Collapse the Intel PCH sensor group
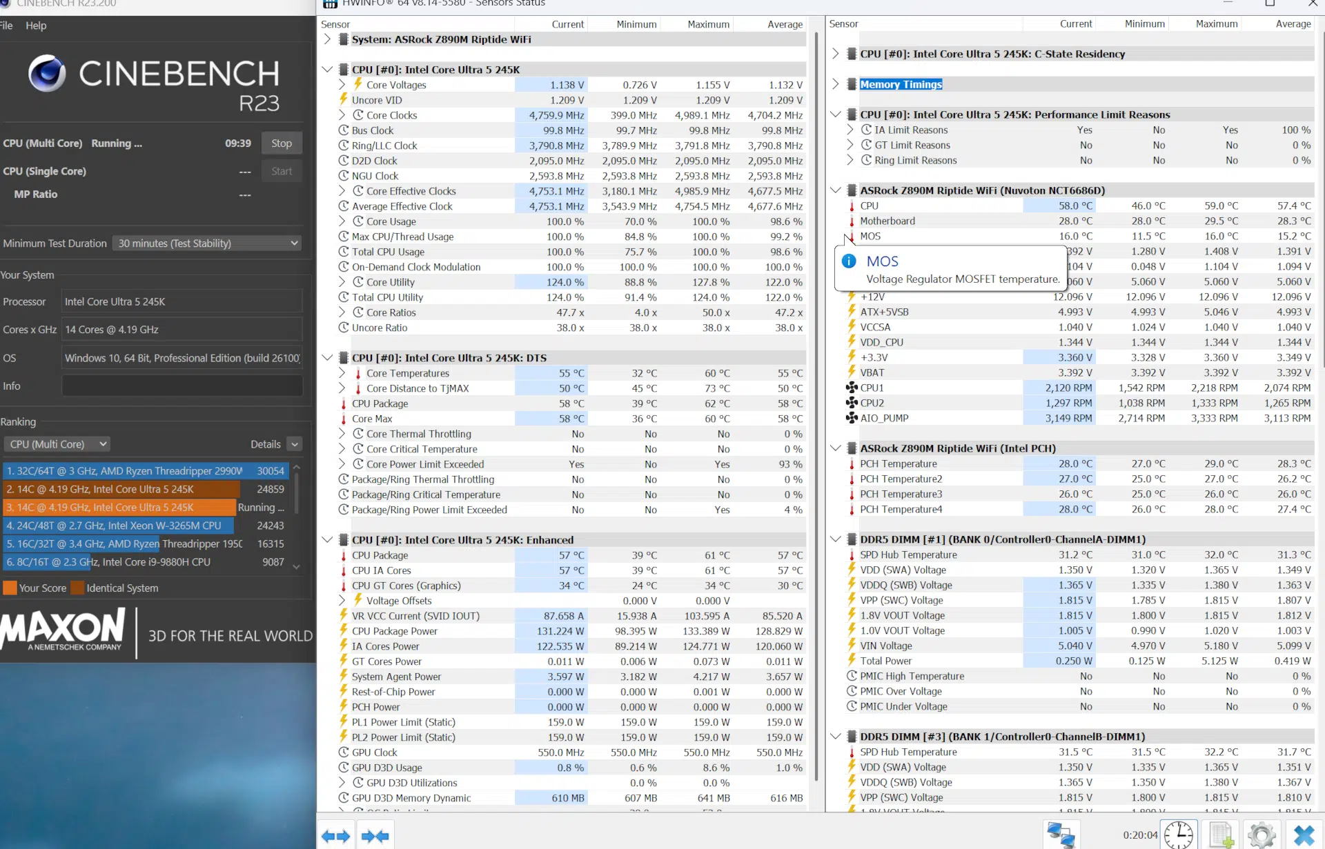 (835, 448)
